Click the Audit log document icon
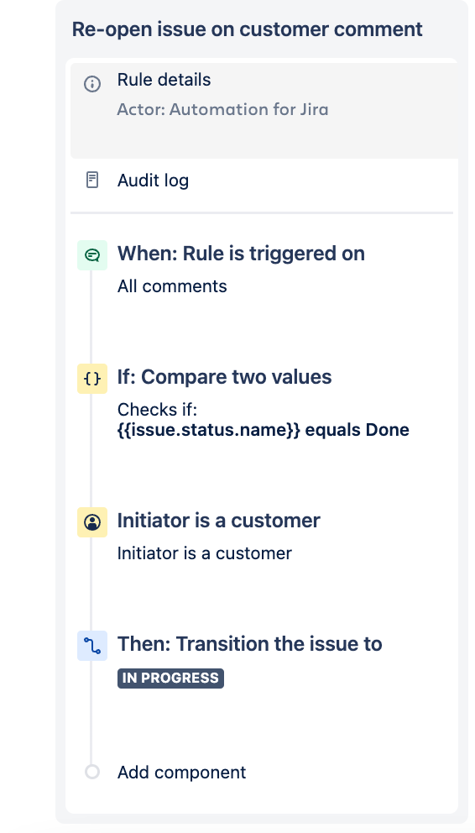Image resolution: width=475 pixels, height=833 pixels. [92, 180]
